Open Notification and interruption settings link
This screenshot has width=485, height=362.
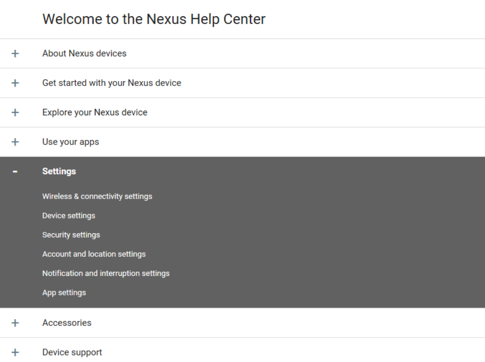106,273
